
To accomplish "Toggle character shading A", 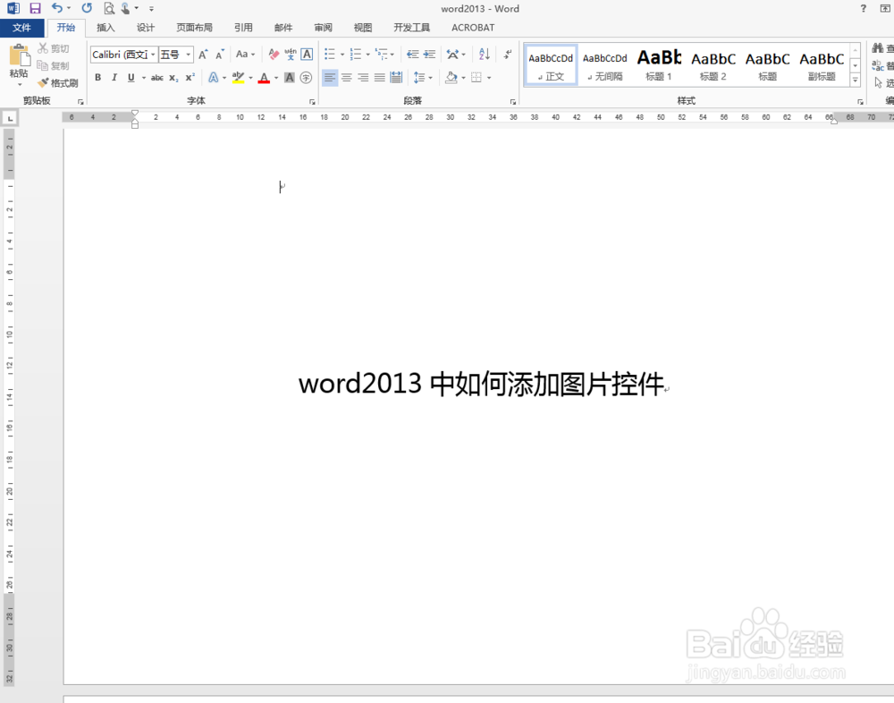I will [x=290, y=78].
